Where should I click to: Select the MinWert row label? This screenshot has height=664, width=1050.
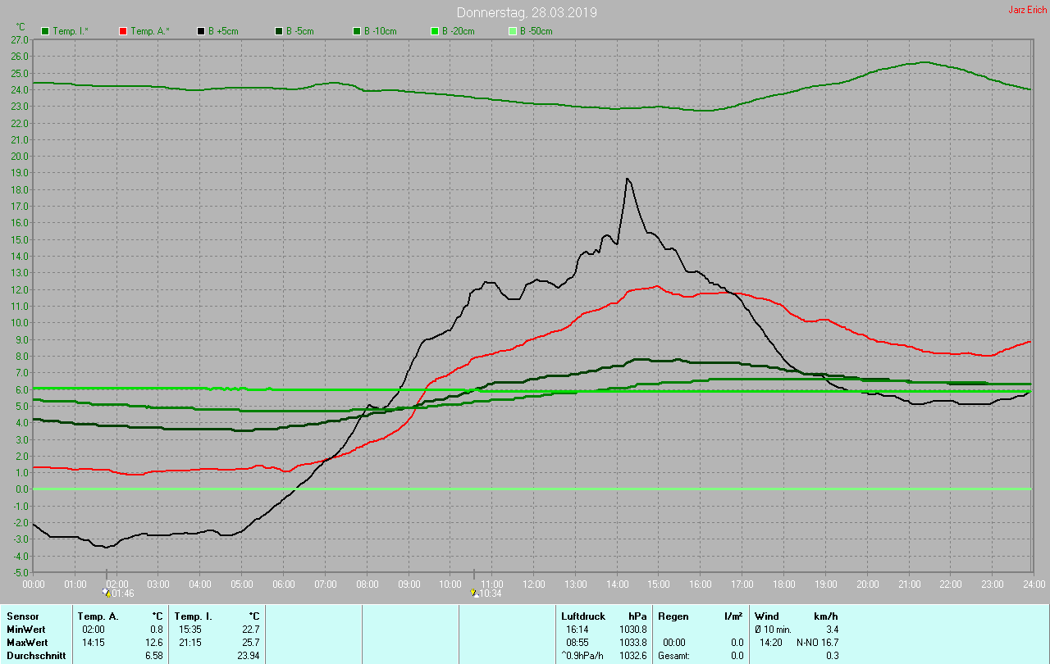pyautogui.click(x=27, y=629)
